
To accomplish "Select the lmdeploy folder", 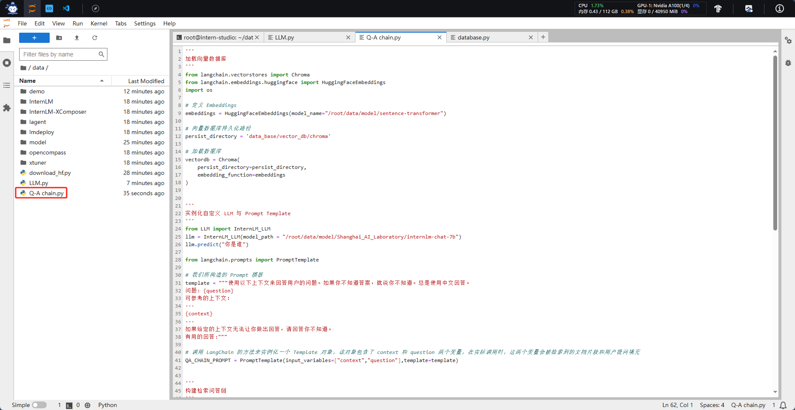I will click(92, 132).
